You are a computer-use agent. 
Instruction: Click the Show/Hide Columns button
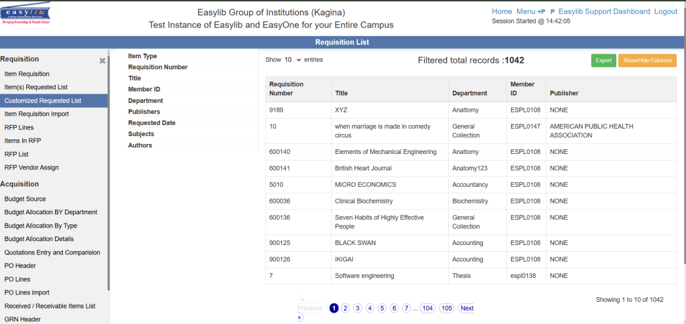(x=647, y=60)
